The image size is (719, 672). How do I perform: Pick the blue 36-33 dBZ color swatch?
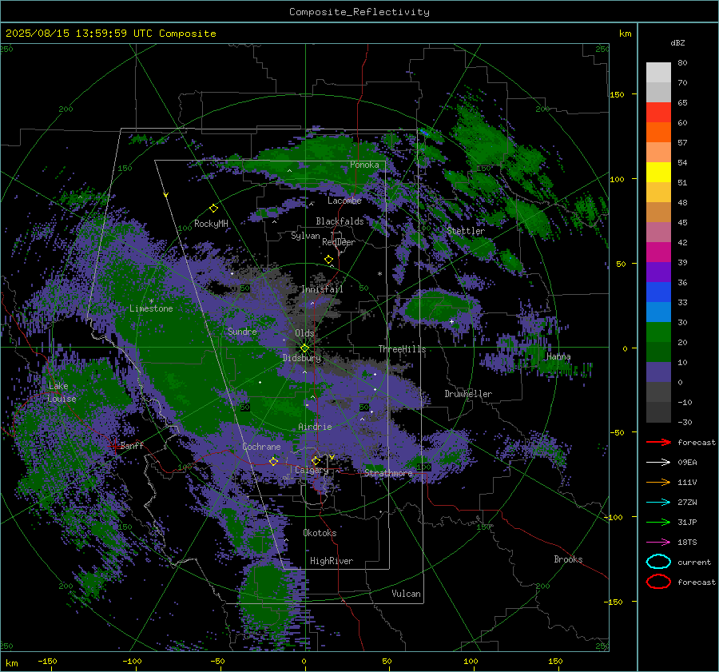coord(658,292)
